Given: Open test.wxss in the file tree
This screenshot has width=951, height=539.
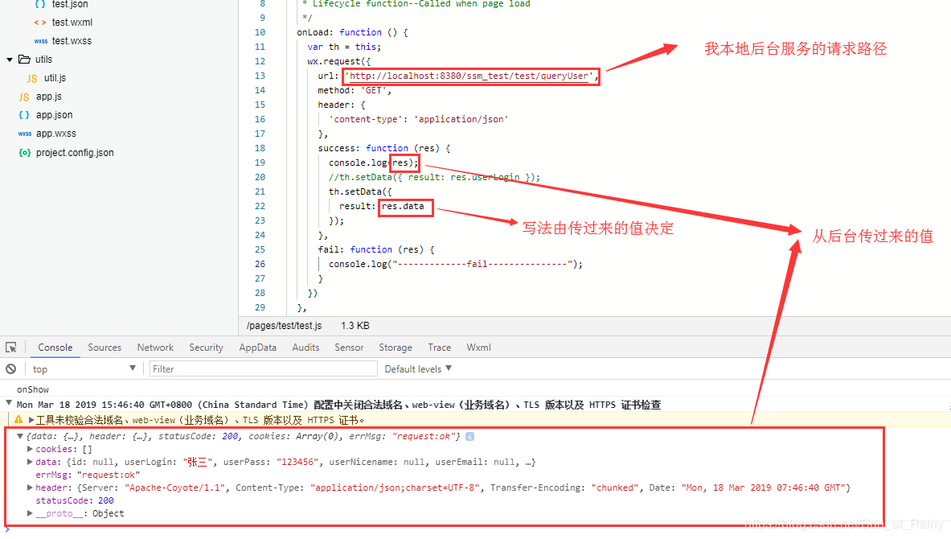Looking at the screenshot, I should (72, 41).
